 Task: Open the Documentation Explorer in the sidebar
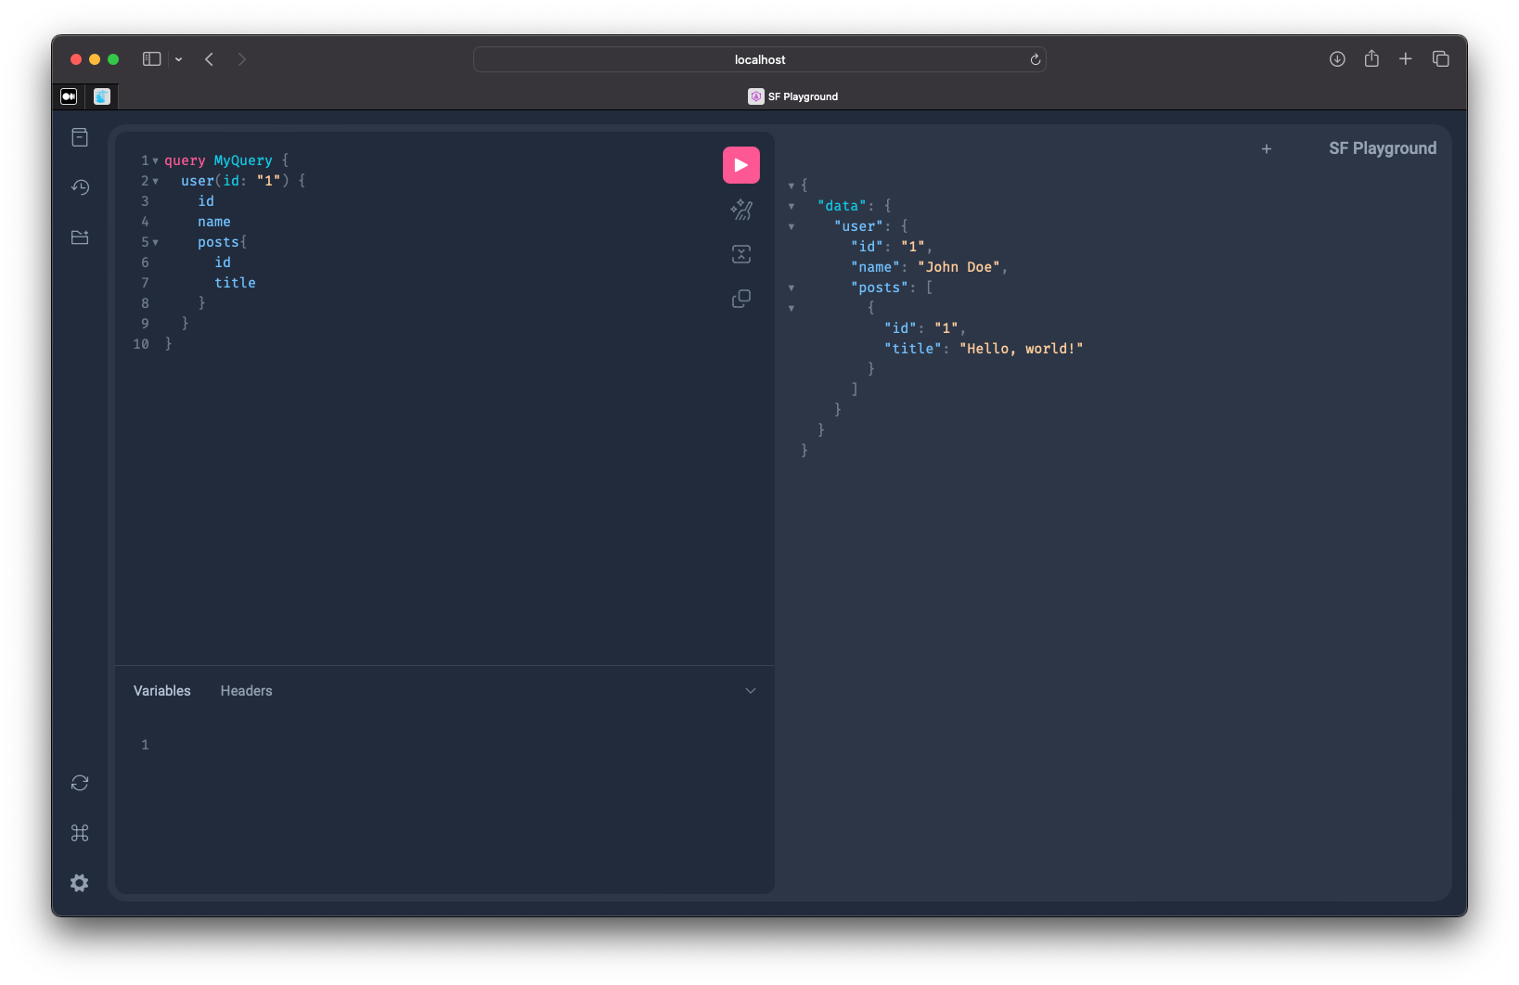pos(80,137)
